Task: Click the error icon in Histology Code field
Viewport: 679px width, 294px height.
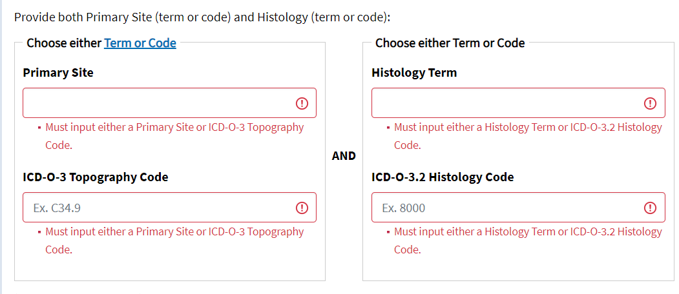Action: pyautogui.click(x=651, y=208)
